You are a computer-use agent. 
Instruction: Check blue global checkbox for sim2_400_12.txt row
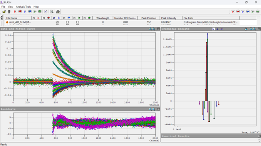click(x=67, y=22)
